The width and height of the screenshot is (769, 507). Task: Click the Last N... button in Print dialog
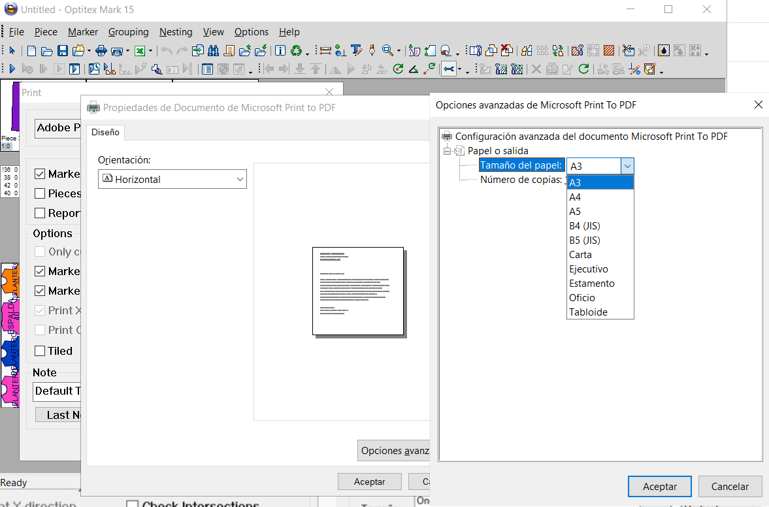click(x=58, y=416)
